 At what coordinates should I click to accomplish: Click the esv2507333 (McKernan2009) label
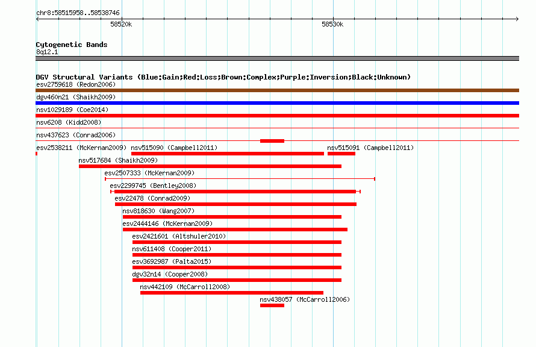149,173
